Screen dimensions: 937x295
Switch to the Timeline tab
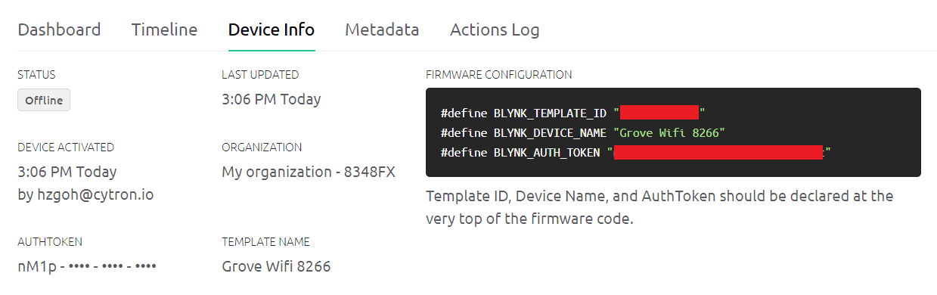[x=164, y=30]
